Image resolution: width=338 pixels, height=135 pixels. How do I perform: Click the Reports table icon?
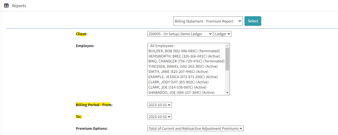(x=6, y=5)
